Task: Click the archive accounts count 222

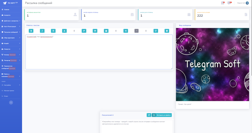Action: click(200, 15)
